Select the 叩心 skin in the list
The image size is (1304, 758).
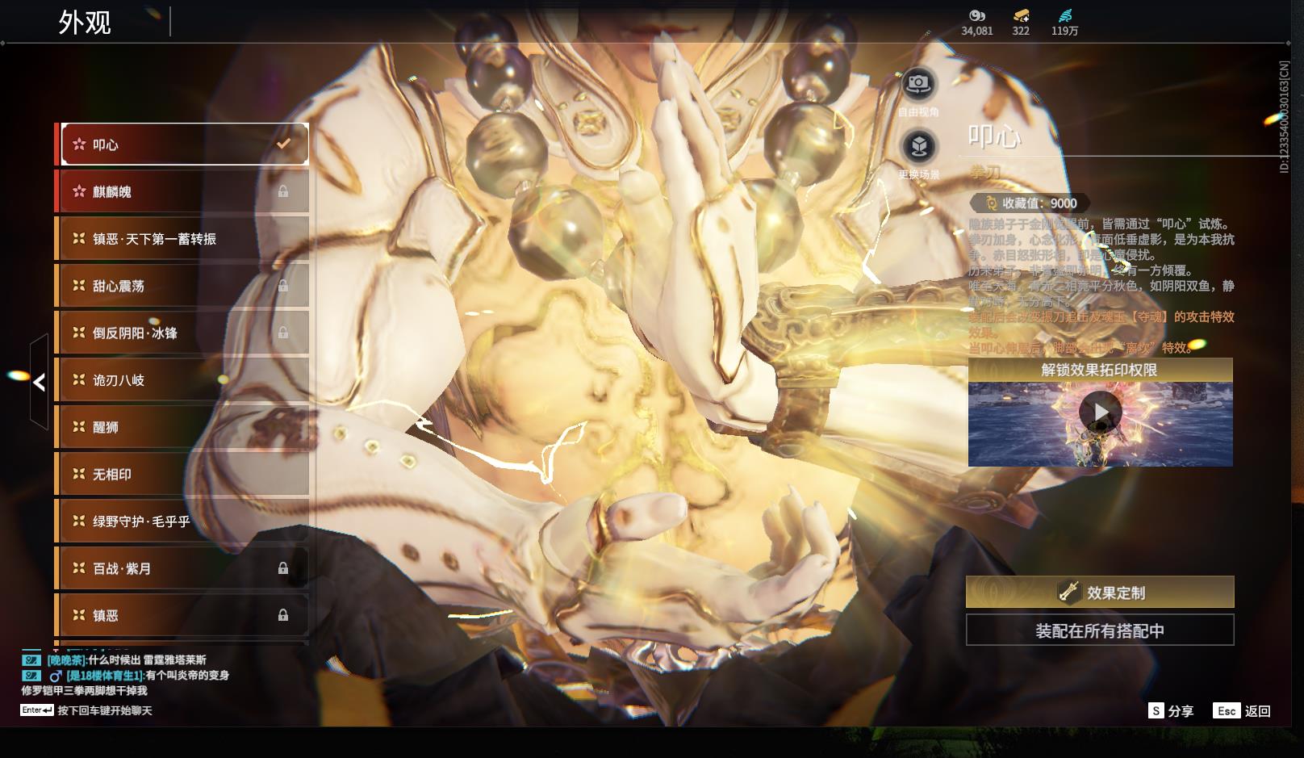click(185, 144)
